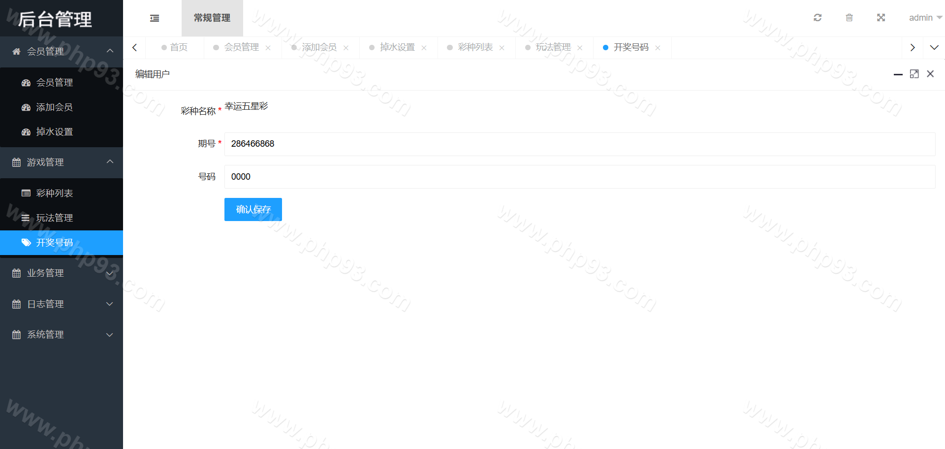The image size is (945, 449).
Task: Switch to the 彩种列表 tab
Action: pos(475,47)
